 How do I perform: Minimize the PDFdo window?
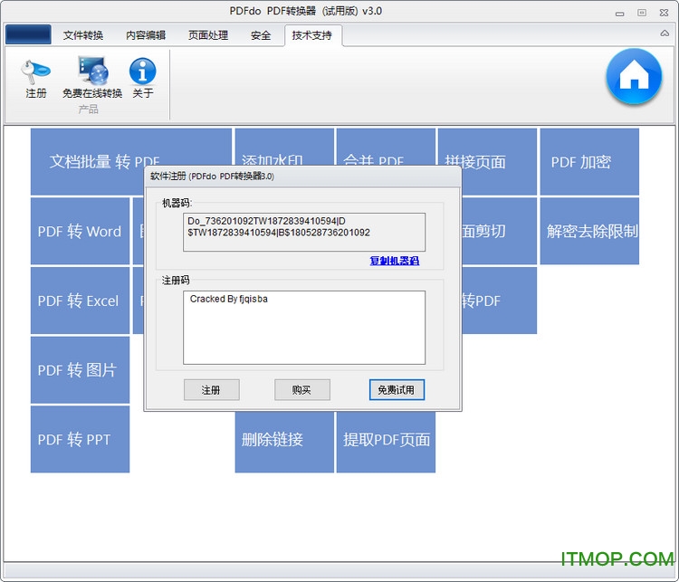(x=619, y=13)
